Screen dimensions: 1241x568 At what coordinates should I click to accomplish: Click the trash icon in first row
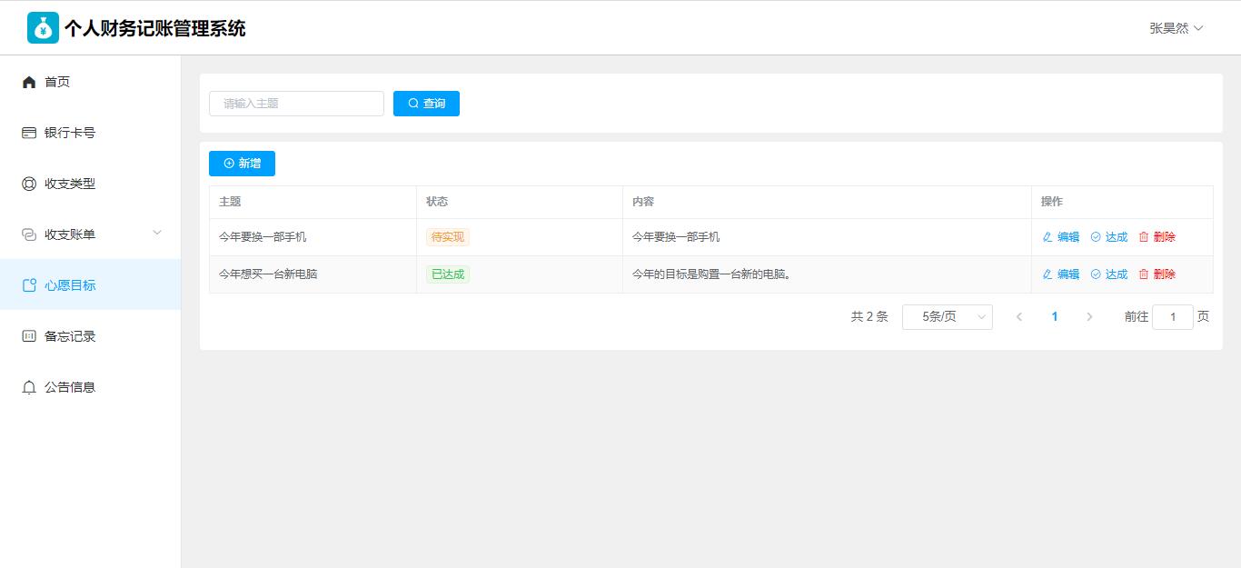[1144, 237]
